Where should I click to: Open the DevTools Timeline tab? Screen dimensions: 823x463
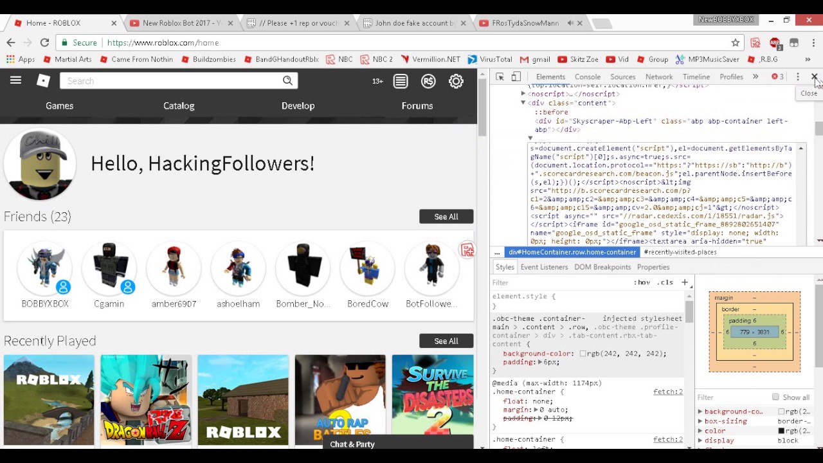[x=696, y=77]
